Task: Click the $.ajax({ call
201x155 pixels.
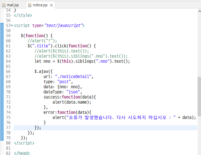Action: (x=44, y=72)
